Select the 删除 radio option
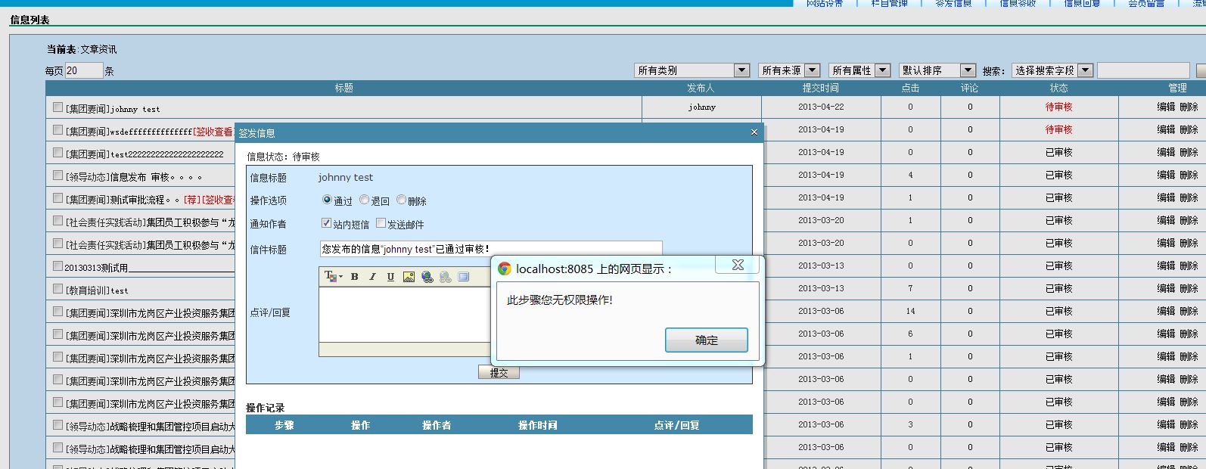This screenshot has height=469, width=1206. [402, 200]
